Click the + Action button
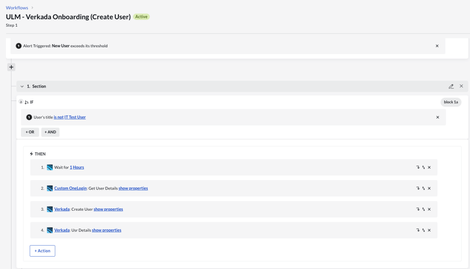The height and width of the screenshot is (269, 470). 42,251
